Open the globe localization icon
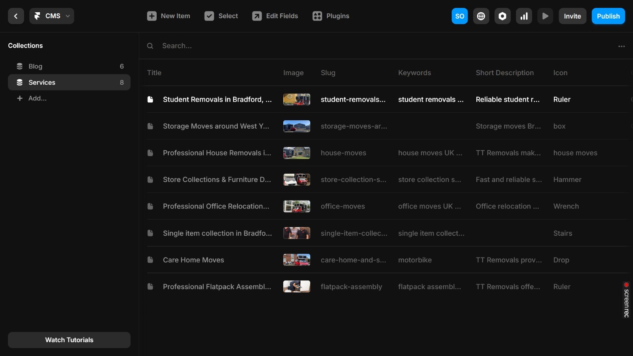The image size is (633, 356). (x=481, y=16)
